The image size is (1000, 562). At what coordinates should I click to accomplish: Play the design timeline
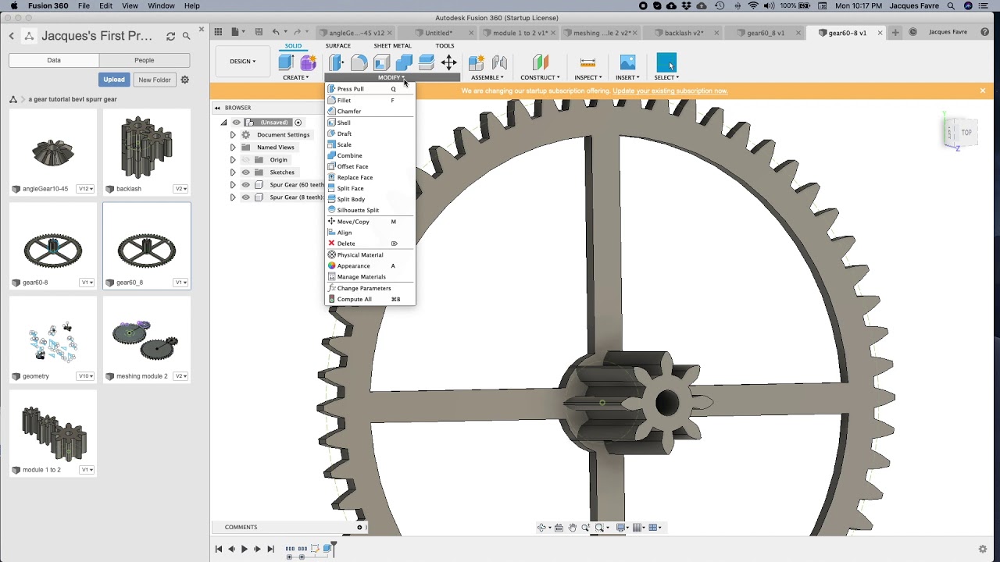click(x=245, y=550)
